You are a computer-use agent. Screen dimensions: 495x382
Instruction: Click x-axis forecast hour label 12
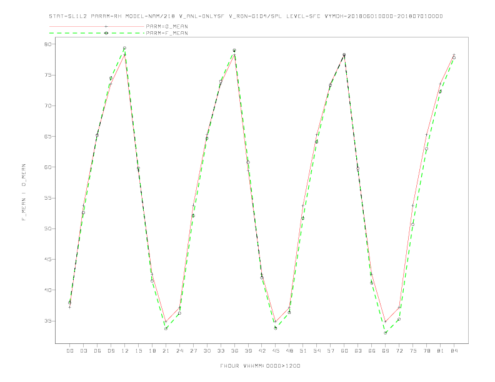coord(125,351)
